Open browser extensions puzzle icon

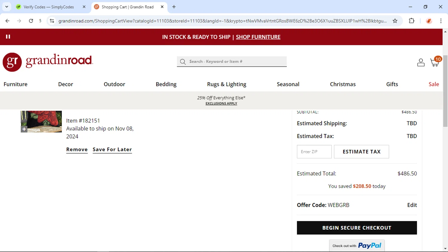pos(412,21)
